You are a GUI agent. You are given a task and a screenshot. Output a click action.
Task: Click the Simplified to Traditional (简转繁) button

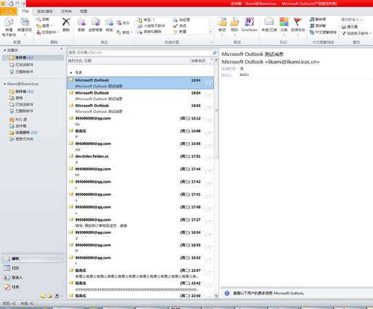[x=318, y=26]
